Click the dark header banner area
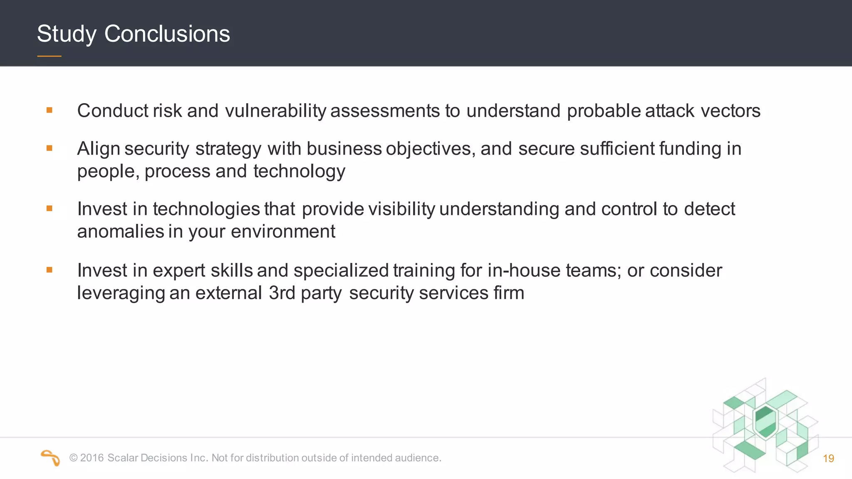 coord(426,33)
